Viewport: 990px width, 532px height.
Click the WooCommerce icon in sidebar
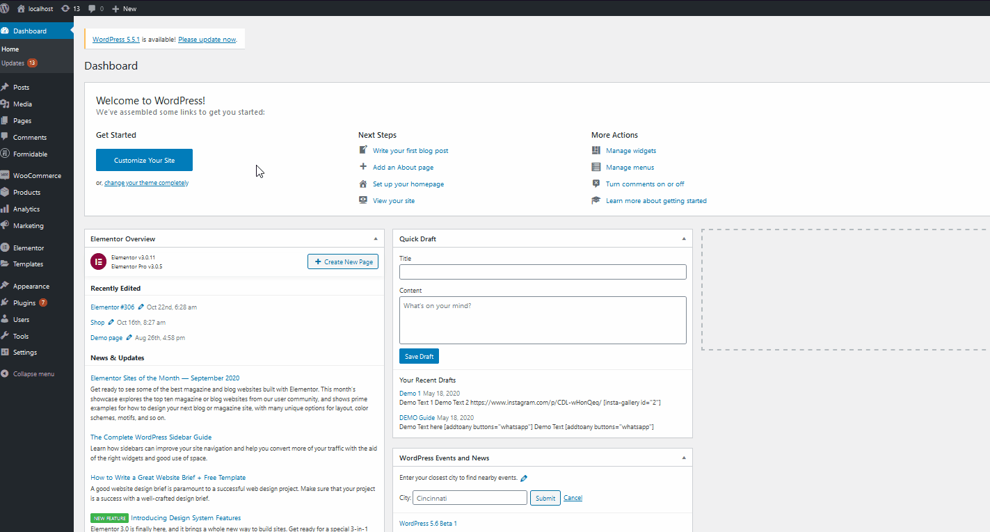[5, 175]
